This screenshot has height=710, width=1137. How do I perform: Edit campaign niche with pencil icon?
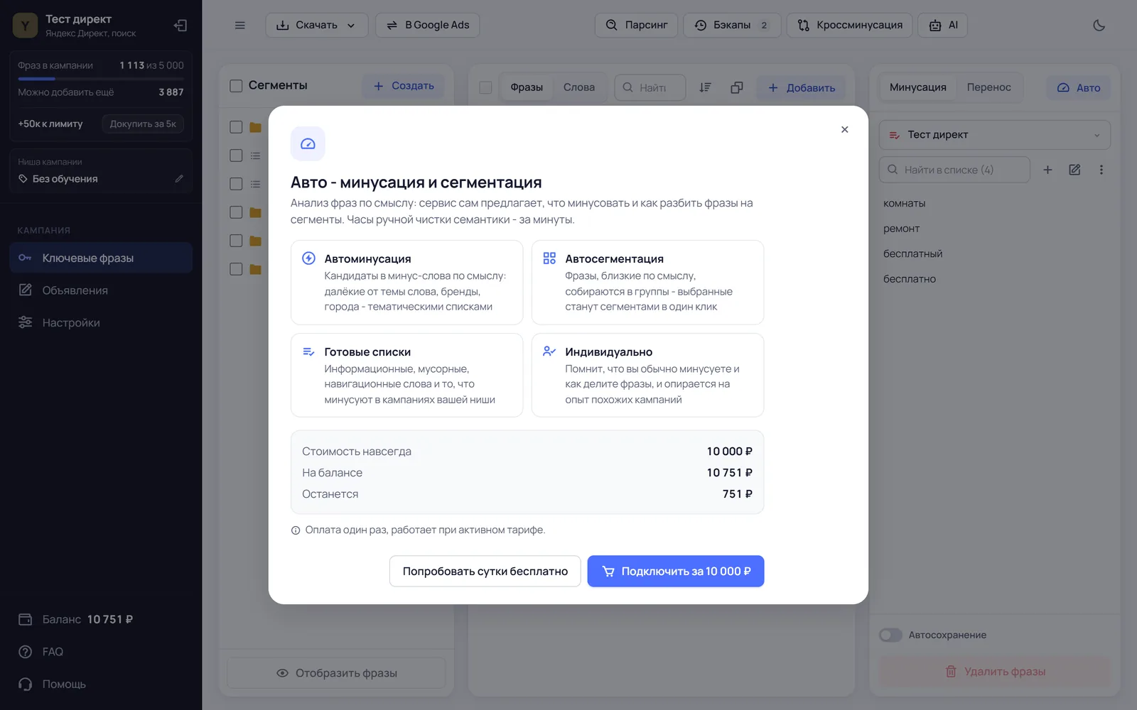179,179
